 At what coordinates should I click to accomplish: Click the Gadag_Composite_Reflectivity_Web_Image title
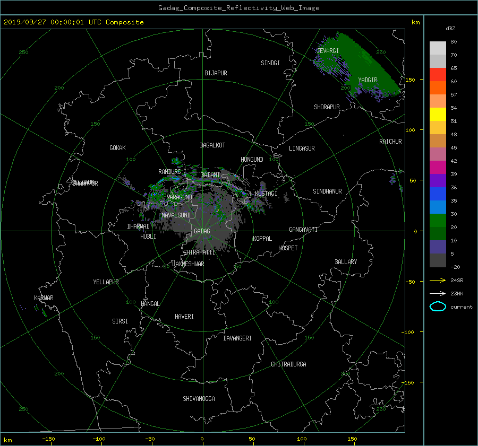[x=238, y=8]
